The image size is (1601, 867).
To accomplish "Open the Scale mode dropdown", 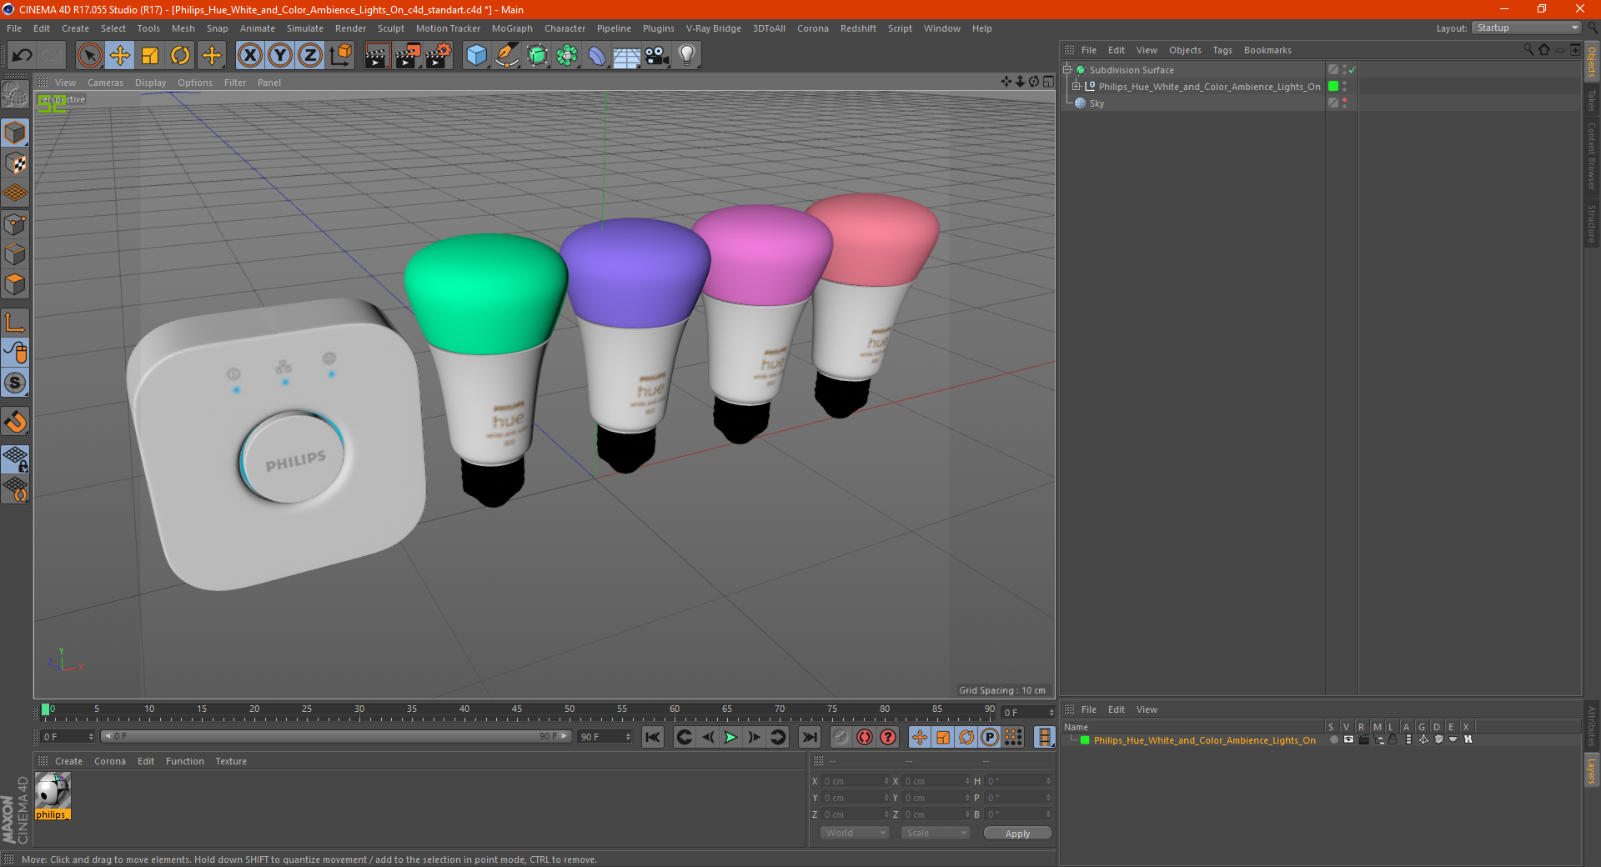I will [x=936, y=833].
